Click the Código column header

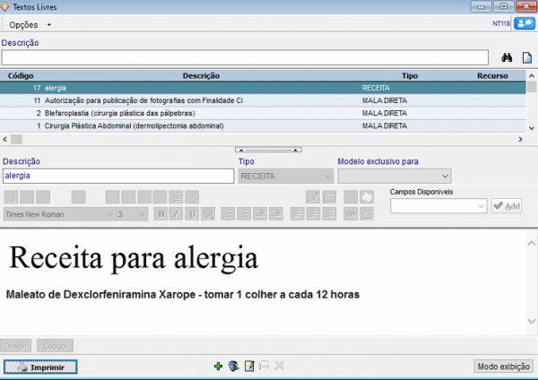pos(21,76)
